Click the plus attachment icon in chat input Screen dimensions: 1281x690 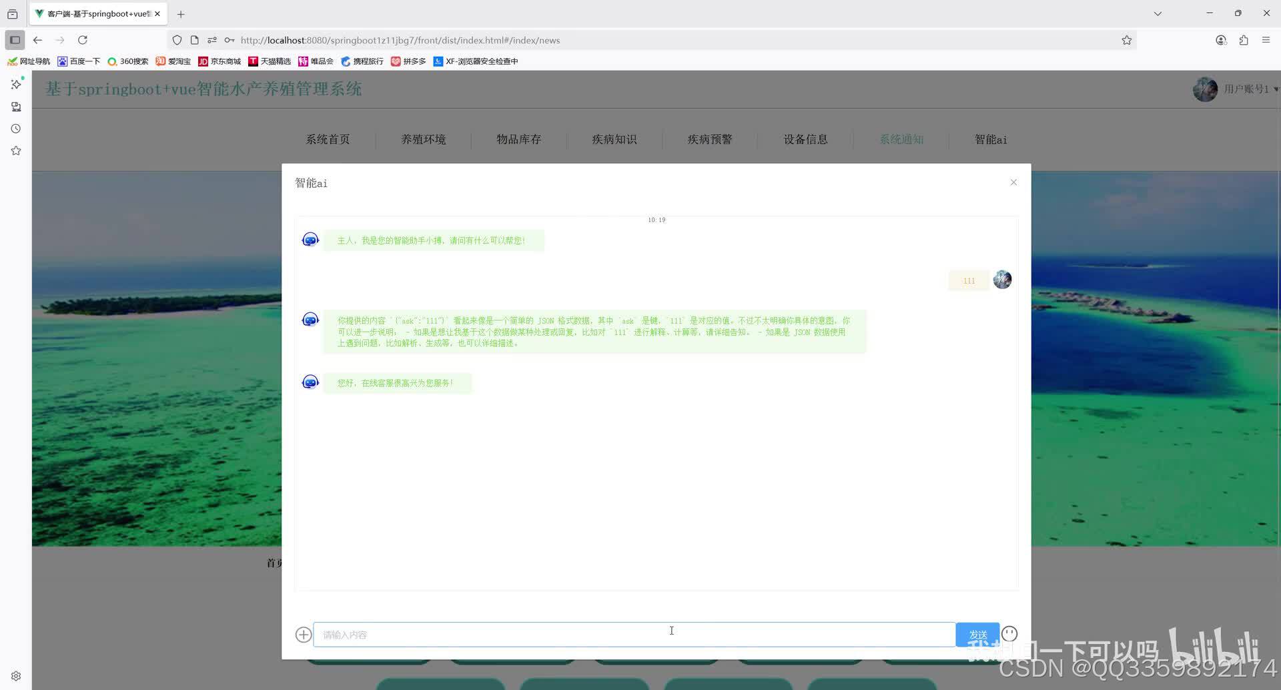[304, 634]
